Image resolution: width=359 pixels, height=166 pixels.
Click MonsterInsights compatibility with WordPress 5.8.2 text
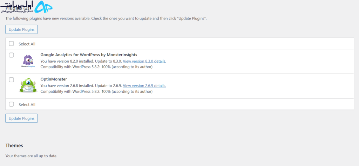click(x=96, y=67)
